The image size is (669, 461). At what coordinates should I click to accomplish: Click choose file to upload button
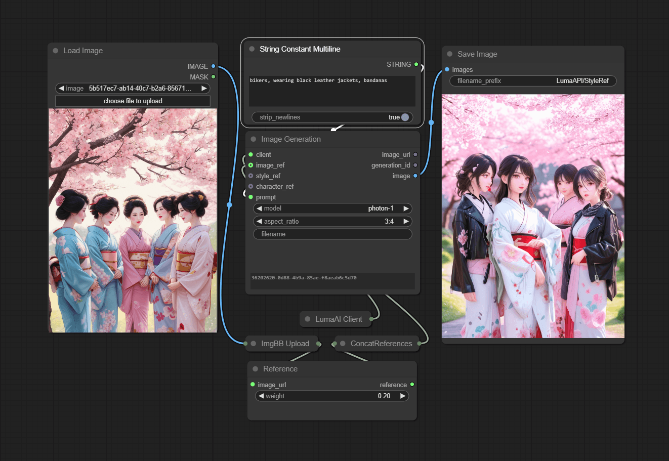click(x=133, y=101)
